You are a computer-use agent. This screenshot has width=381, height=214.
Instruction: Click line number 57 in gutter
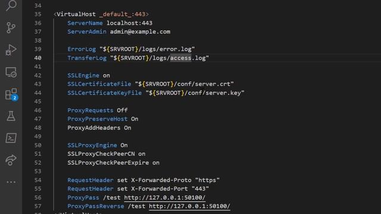tap(38, 206)
